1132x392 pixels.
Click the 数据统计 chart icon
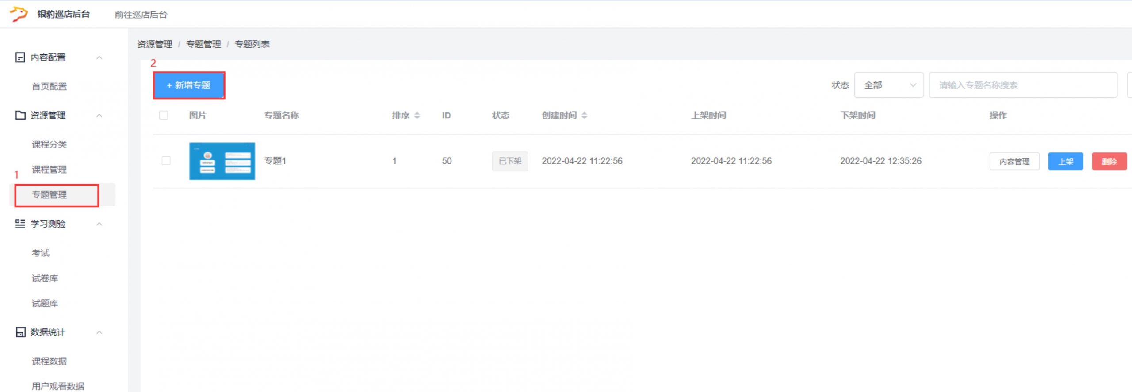(20, 332)
